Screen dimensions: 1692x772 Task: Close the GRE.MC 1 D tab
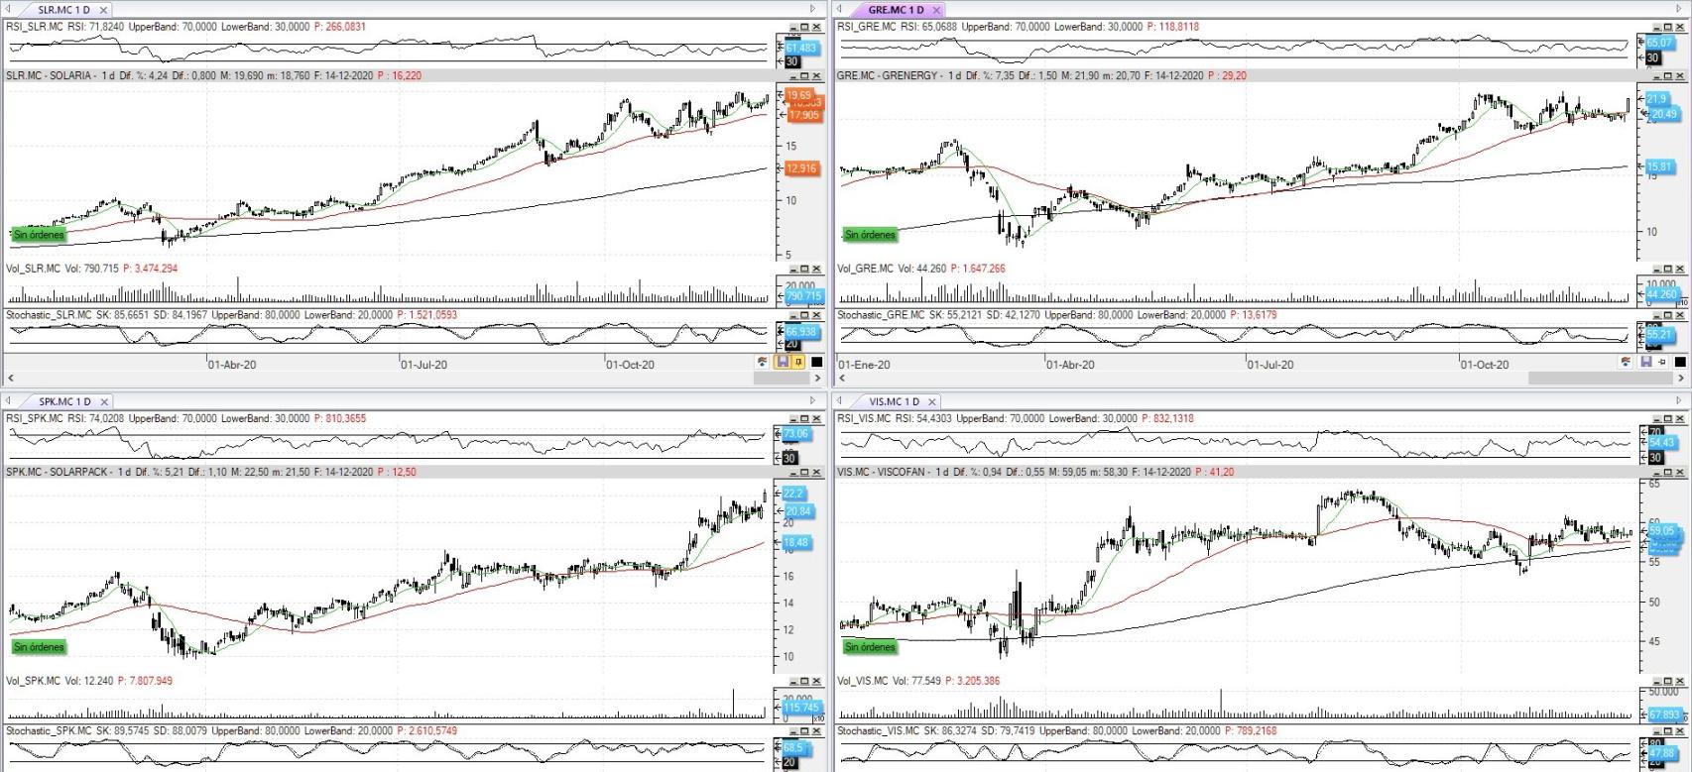pos(937,10)
